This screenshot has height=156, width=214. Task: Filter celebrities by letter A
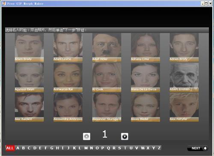[18, 148]
